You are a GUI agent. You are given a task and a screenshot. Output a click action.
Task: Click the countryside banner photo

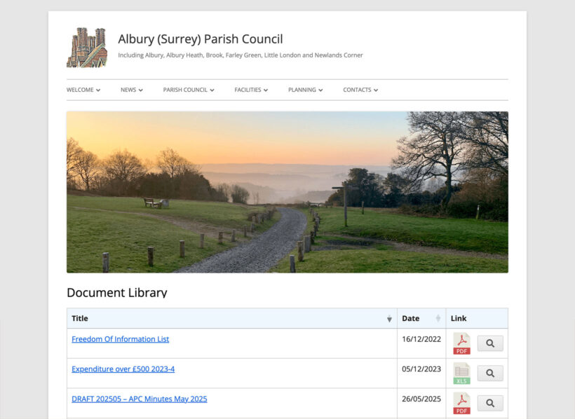pyautogui.click(x=287, y=191)
